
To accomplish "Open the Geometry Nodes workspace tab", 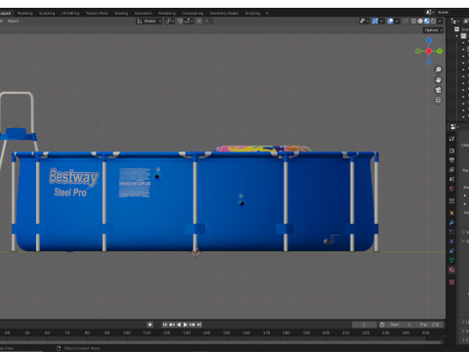I will (x=224, y=13).
